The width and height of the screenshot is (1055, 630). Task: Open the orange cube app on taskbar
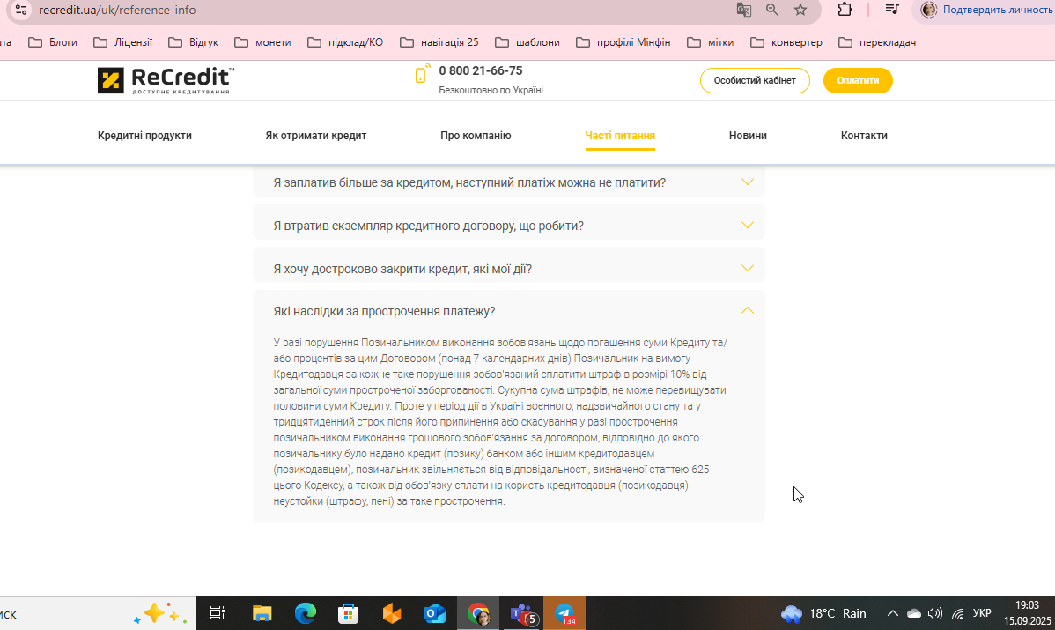point(392,613)
